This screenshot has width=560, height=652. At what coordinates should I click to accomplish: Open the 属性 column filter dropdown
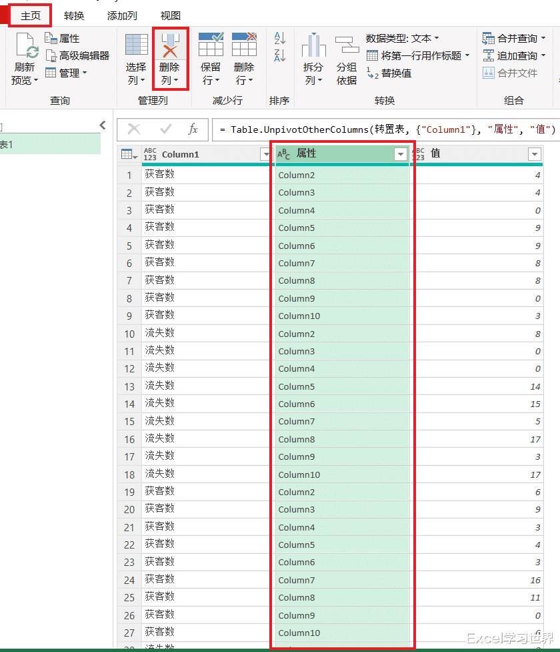coord(401,154)
